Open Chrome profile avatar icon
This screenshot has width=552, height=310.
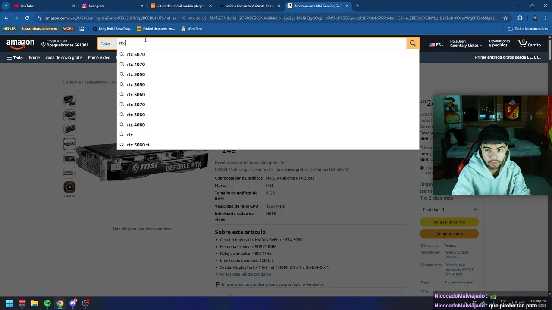(535, 18)
